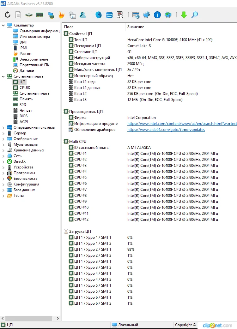Image resolution: width=237 pixels, height=329 pixels.
Task: Click the blue pie chart toolbar icon
Action: pyautogui.click(x=99, y=15)
